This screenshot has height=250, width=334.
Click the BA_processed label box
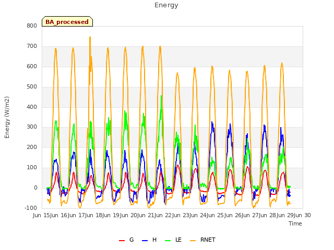tap(67, 21)
